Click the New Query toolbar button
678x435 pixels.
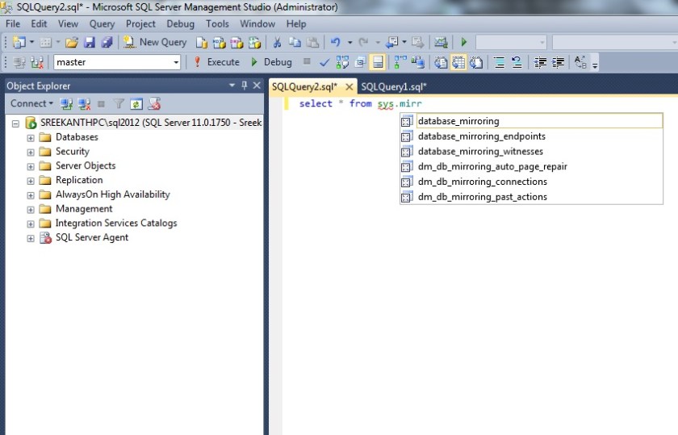[155, 42]
